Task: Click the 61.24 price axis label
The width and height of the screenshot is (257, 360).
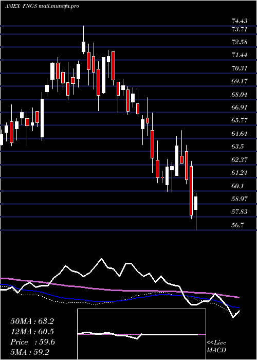Action: click(240, 173)
